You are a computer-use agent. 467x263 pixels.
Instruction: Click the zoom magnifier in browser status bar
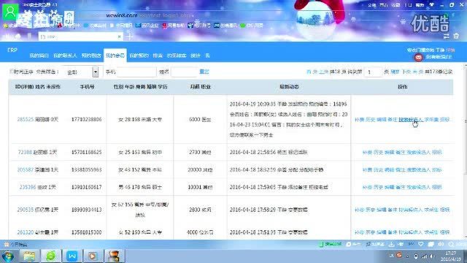point(452,244)
